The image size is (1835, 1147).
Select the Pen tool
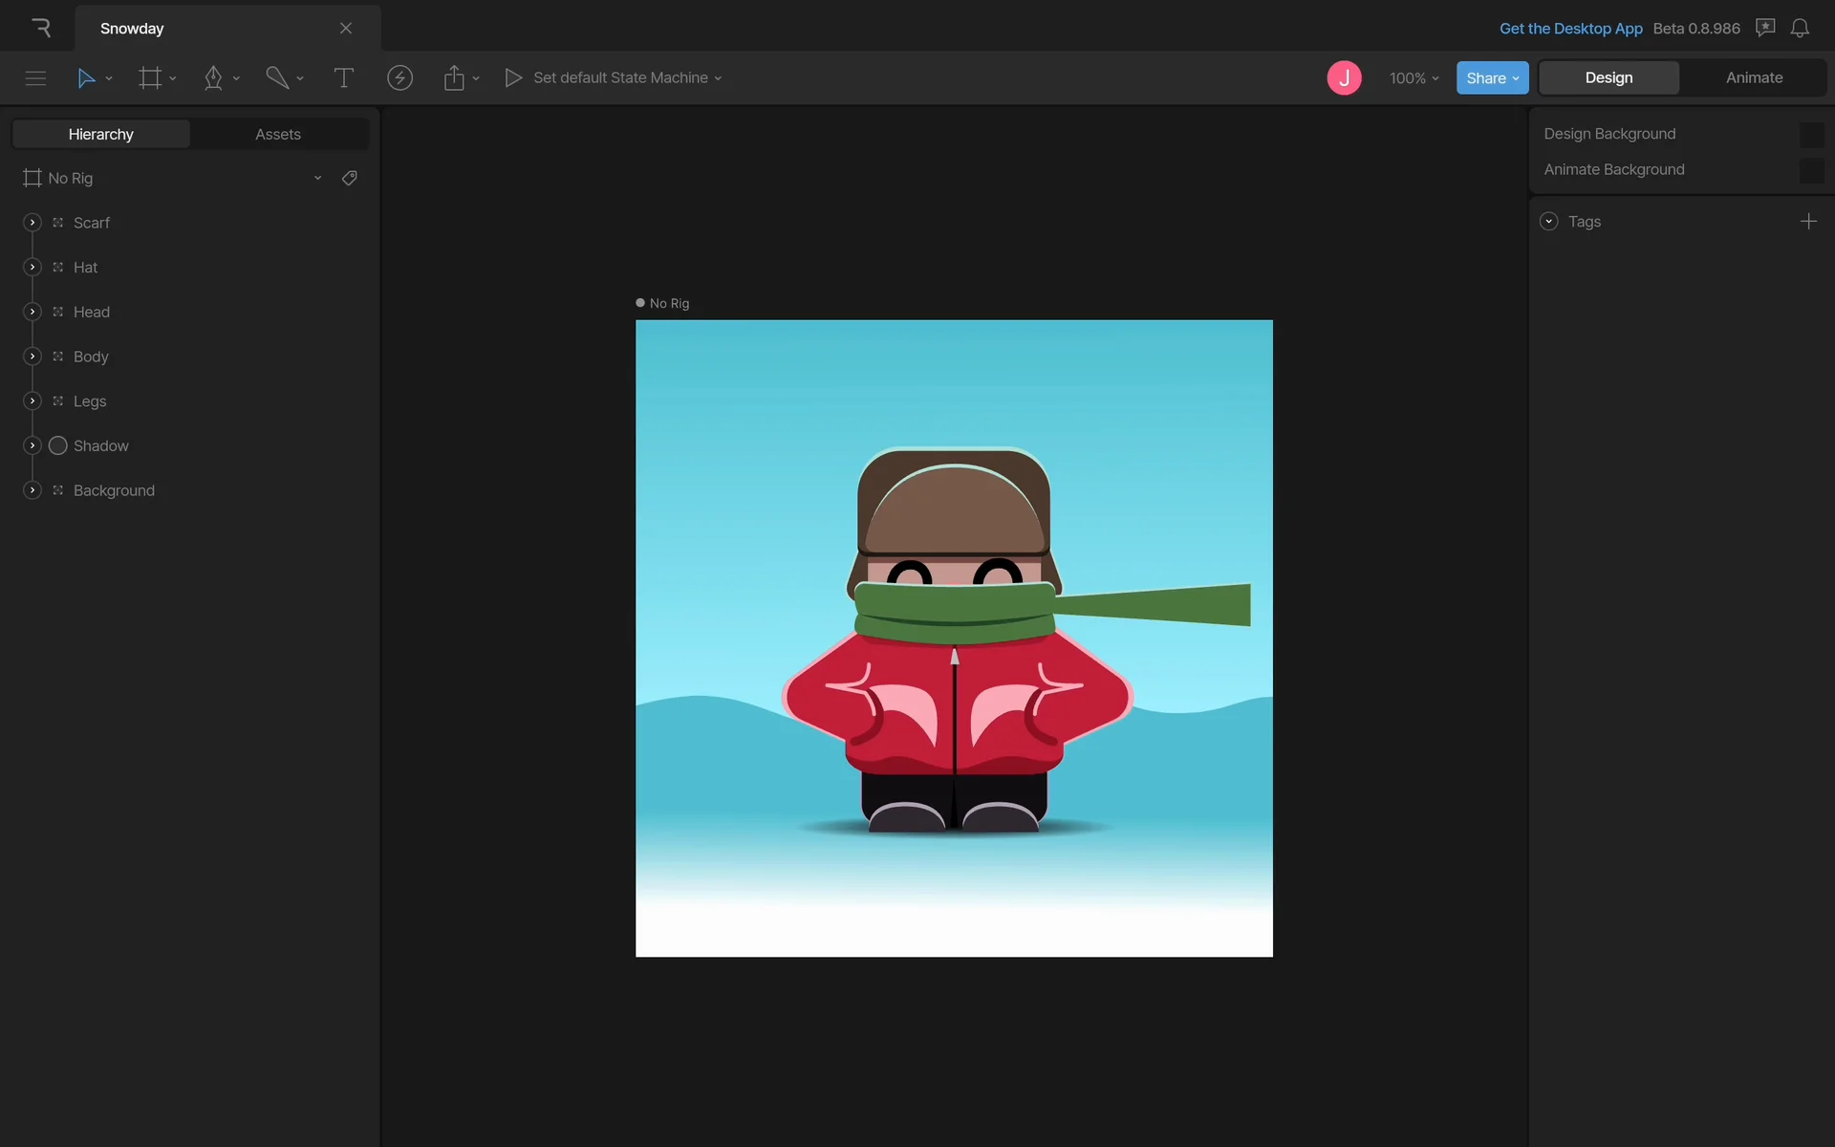pos(213,78)
